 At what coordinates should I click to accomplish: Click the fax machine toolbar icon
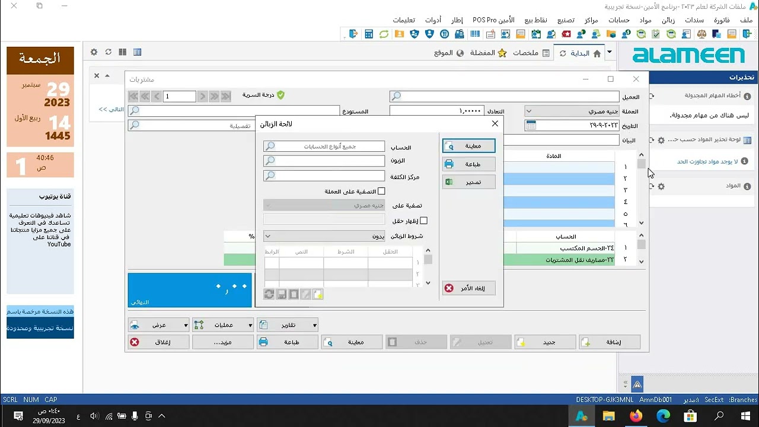pyautogui.click(x=459, y=34)
